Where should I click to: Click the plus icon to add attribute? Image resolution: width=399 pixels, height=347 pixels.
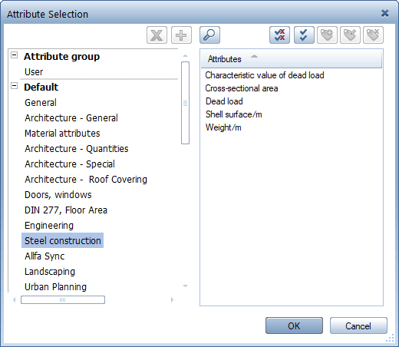coord(181,35)
